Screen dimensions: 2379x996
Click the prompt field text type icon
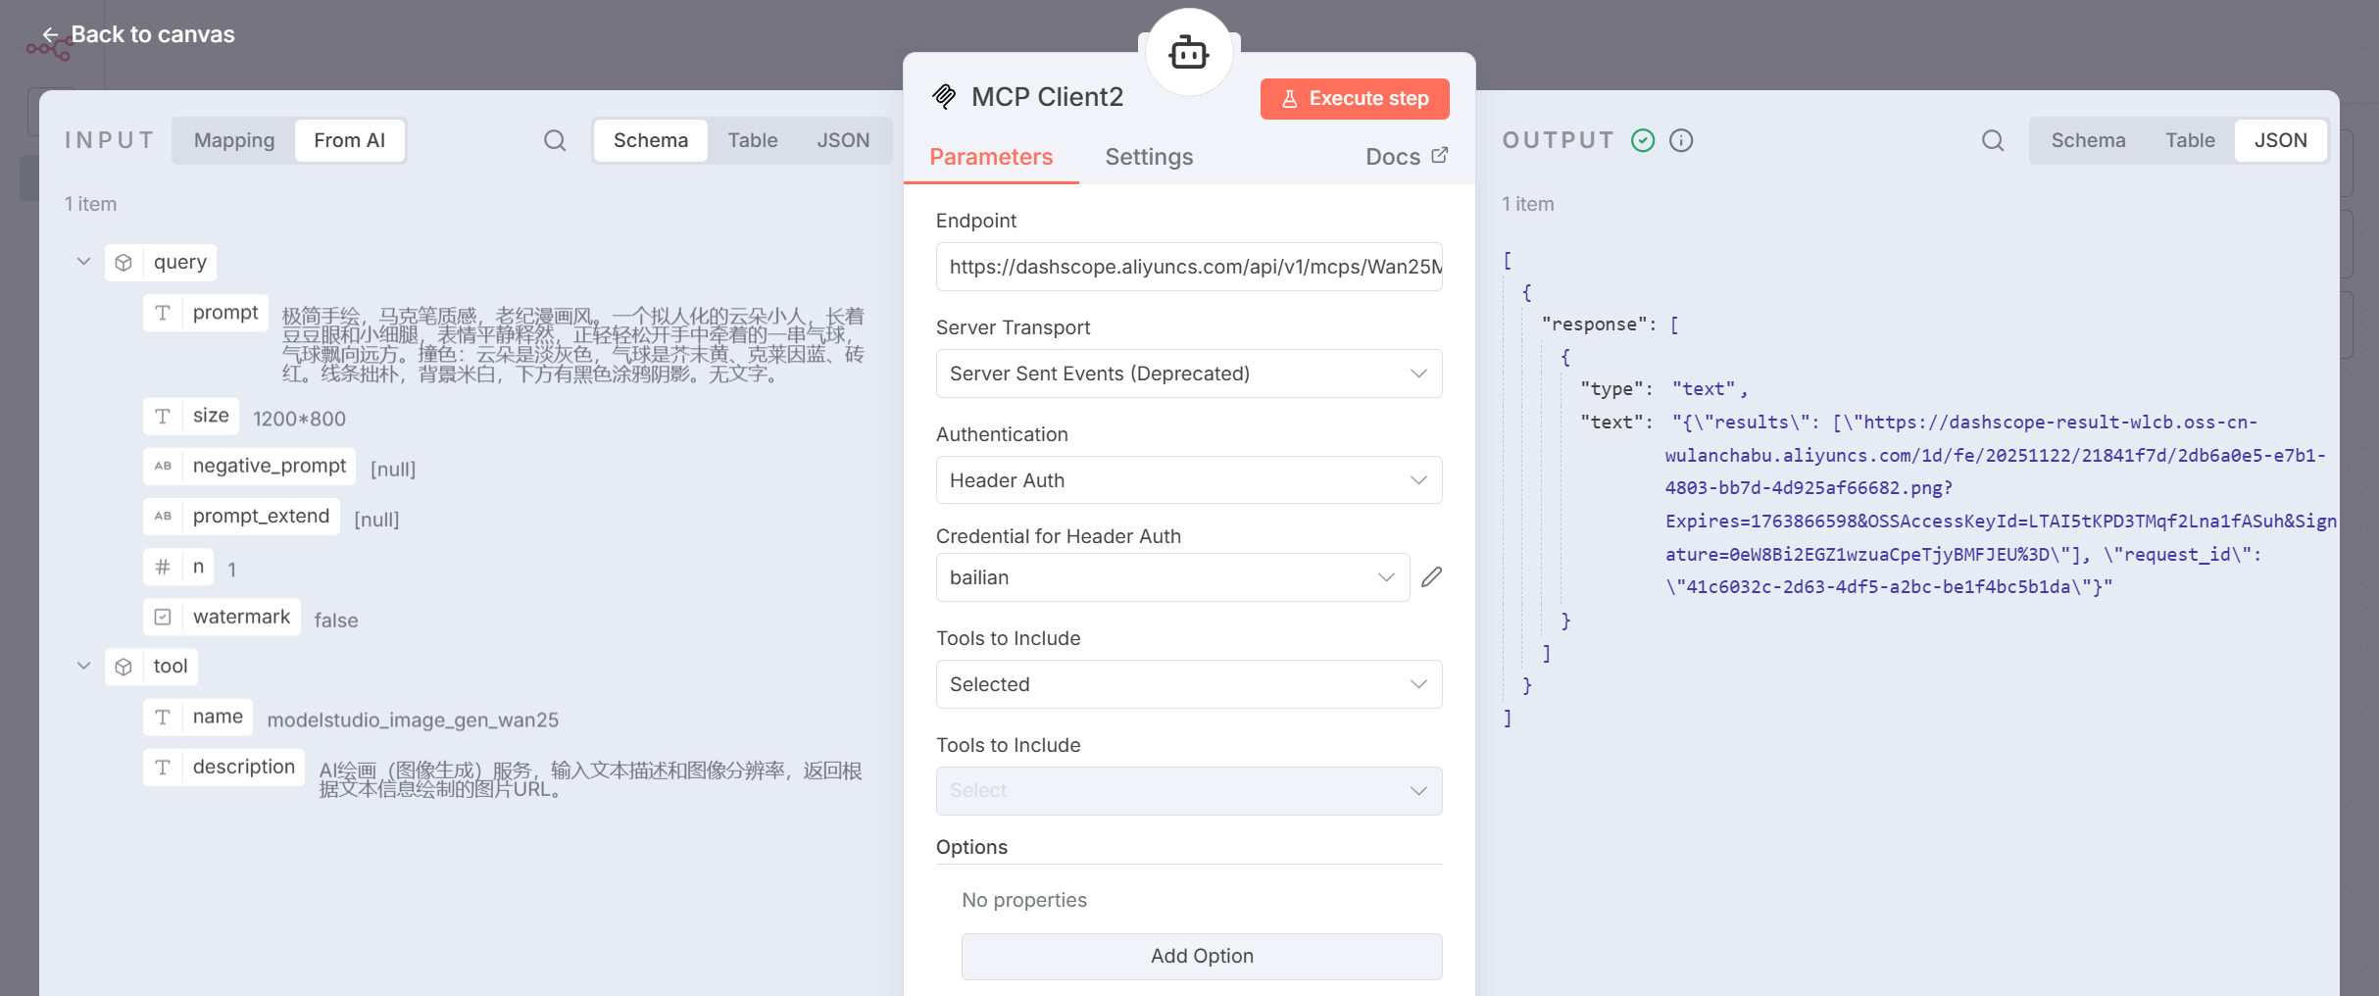click(163, 313)
